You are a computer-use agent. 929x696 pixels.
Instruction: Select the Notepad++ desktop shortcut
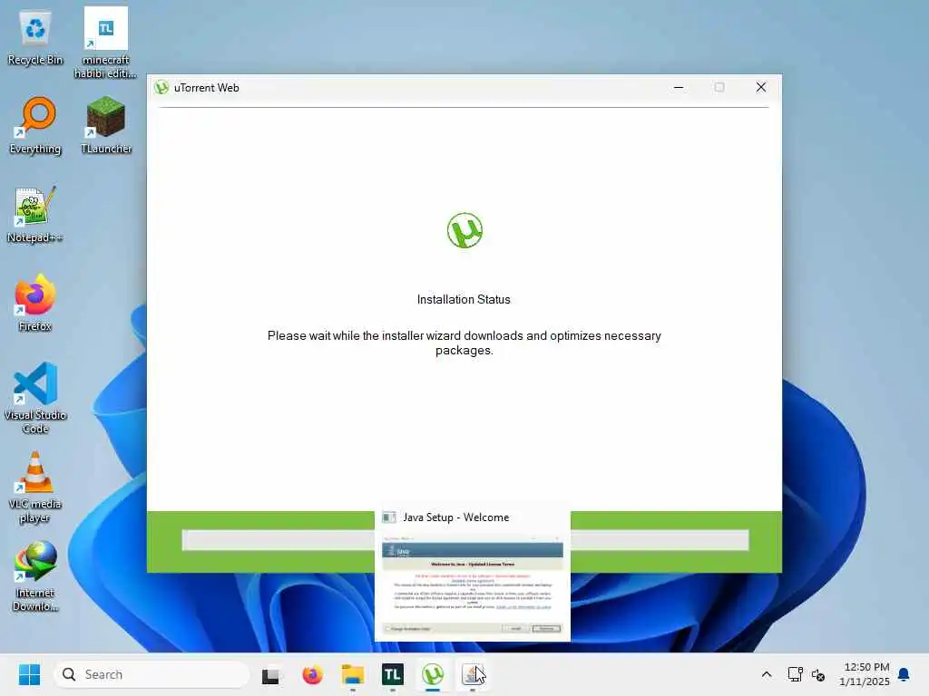click(35, 215)
